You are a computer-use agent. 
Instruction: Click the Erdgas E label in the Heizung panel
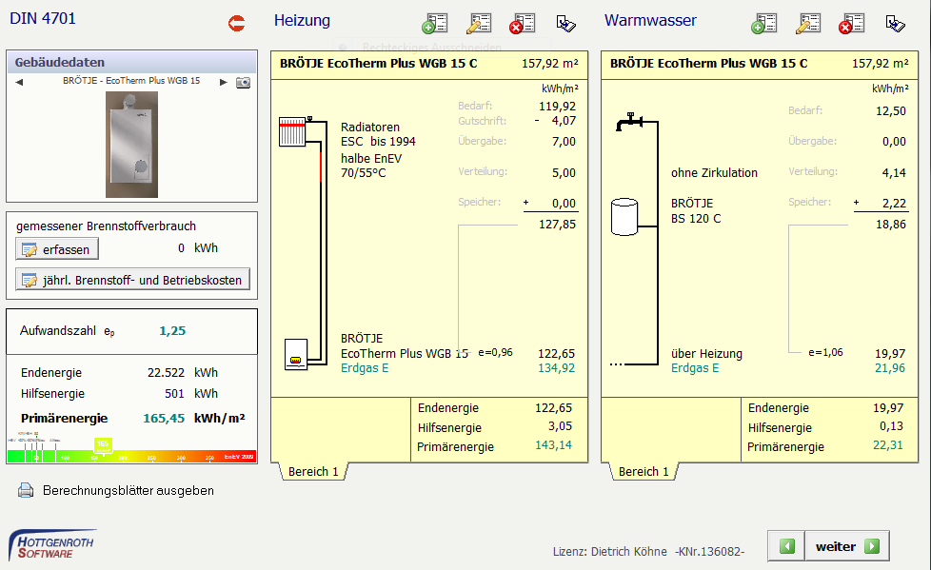(x=365, y=368)
